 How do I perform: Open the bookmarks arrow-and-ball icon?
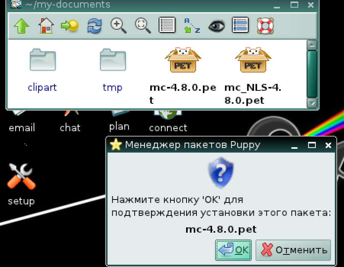(x=70, y=26)
